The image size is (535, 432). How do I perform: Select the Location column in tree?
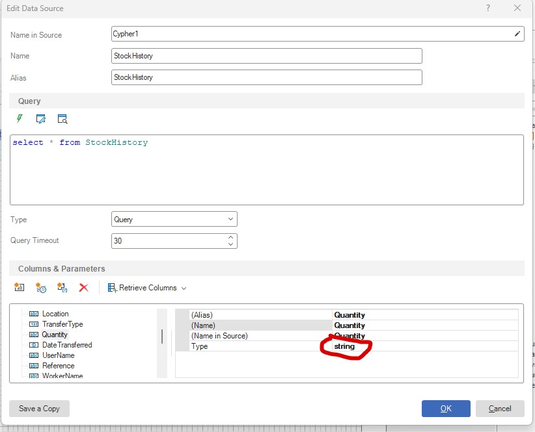click(x=55, y=314)
